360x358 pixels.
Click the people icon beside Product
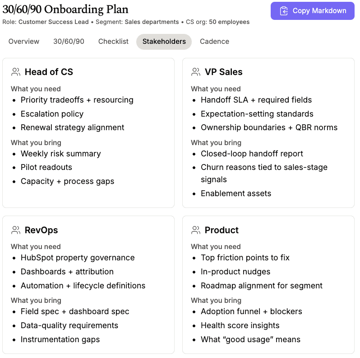[196, 230]
